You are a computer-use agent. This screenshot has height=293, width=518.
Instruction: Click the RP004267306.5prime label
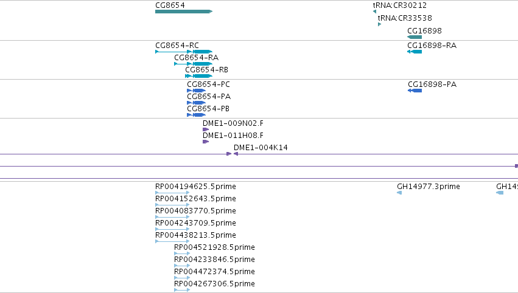[x=214, y=284]
